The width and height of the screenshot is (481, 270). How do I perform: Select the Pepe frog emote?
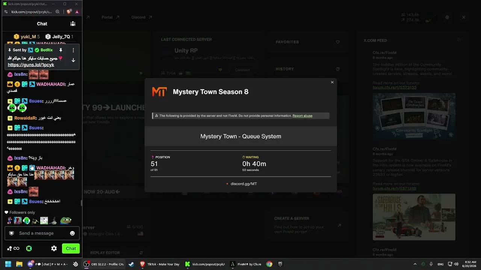[66, 220]
